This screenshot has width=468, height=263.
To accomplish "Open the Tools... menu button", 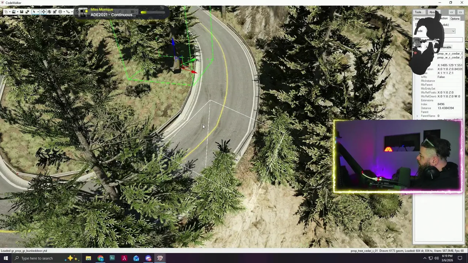I will (x=419, y=12).
